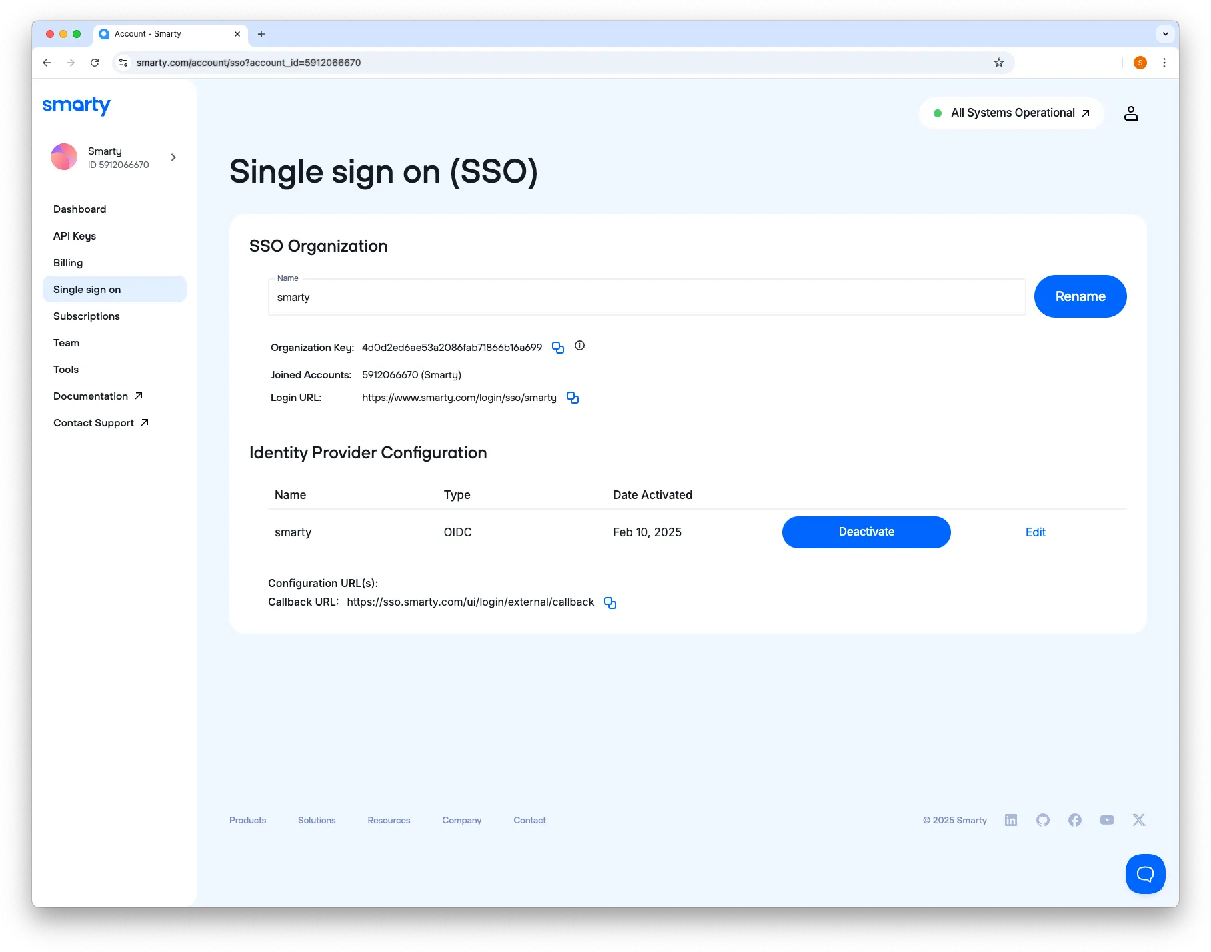Click the Date Activated column header
The height and width of the screenshot is (952, 1211).
tap(652, 495)
